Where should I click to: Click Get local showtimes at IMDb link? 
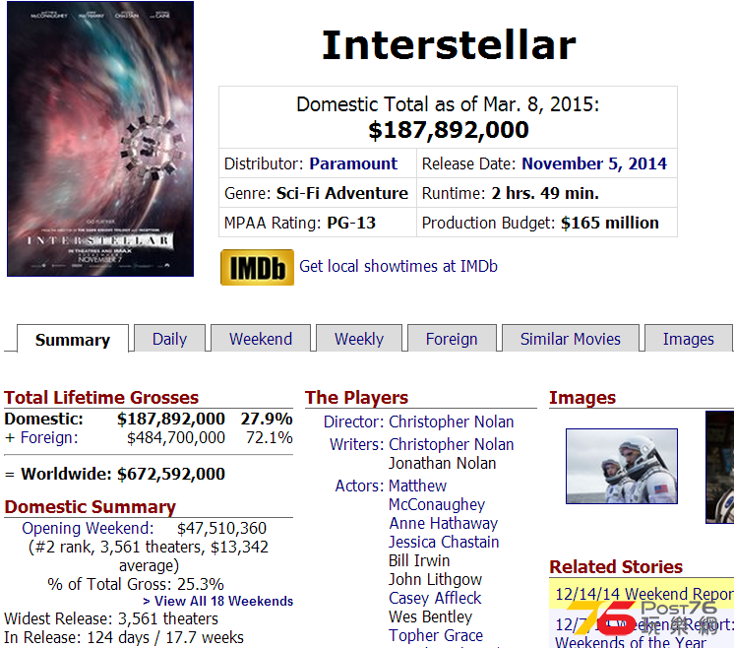pos(398,266)
